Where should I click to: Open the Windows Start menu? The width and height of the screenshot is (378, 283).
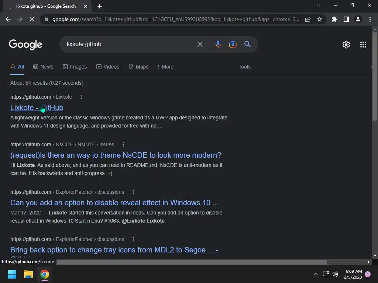12,274
